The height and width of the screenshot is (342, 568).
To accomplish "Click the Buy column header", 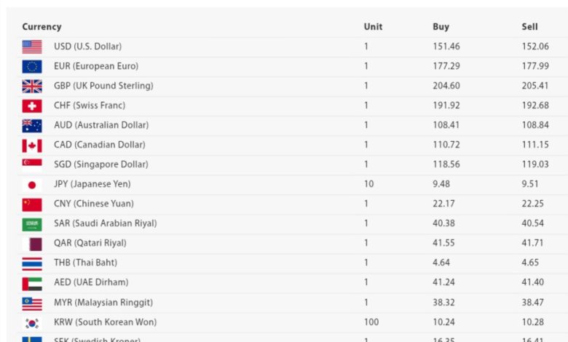I will pos(441,27).
